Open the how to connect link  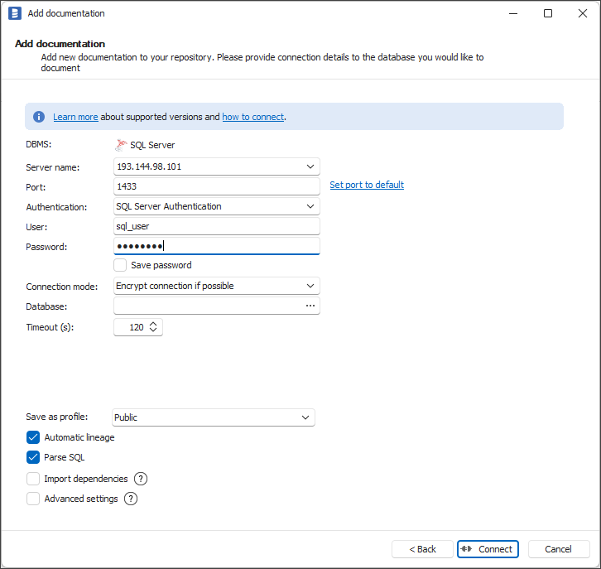253,117
